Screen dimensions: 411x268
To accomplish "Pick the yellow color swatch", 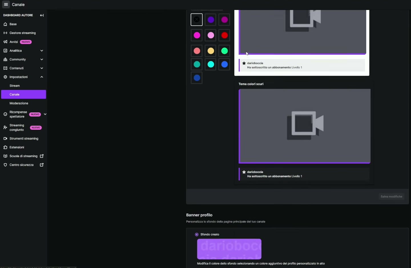I will 211,51.
